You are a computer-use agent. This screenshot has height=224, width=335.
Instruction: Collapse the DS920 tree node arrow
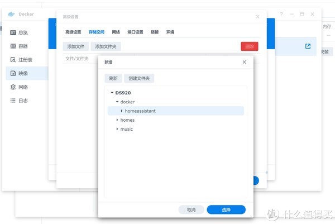point(112,93)
